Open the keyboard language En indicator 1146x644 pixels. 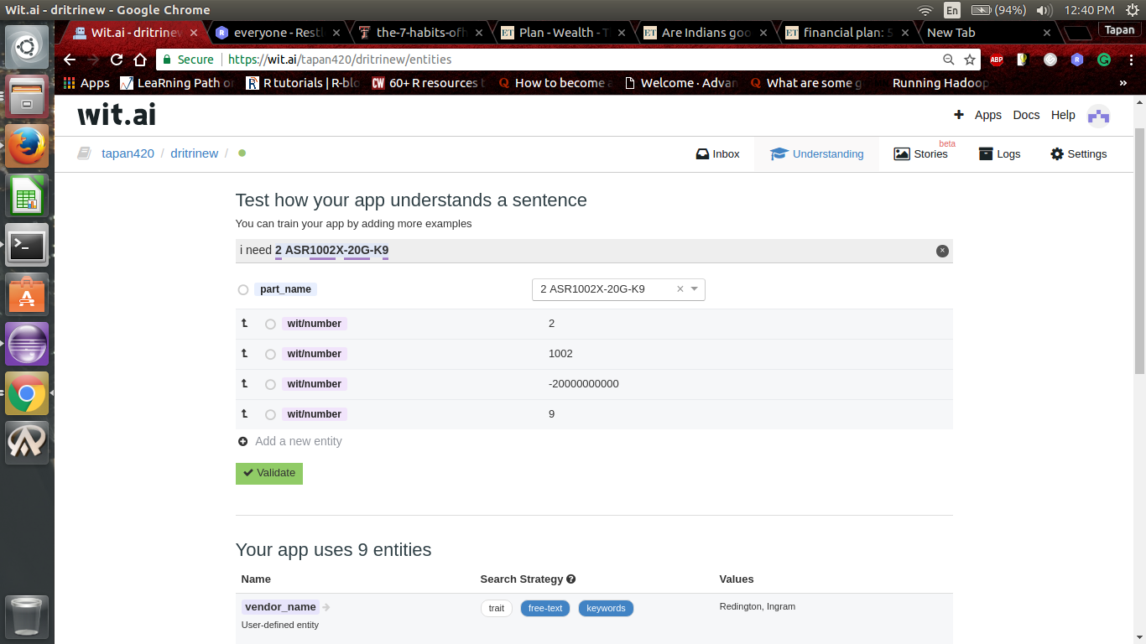pos(952,10)
